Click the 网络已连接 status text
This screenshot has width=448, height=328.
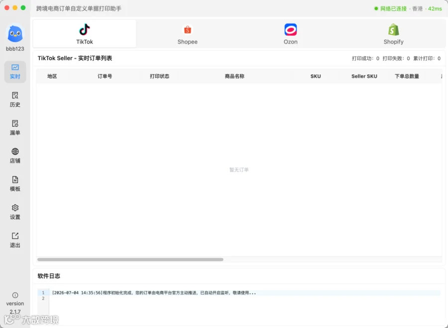393,8
